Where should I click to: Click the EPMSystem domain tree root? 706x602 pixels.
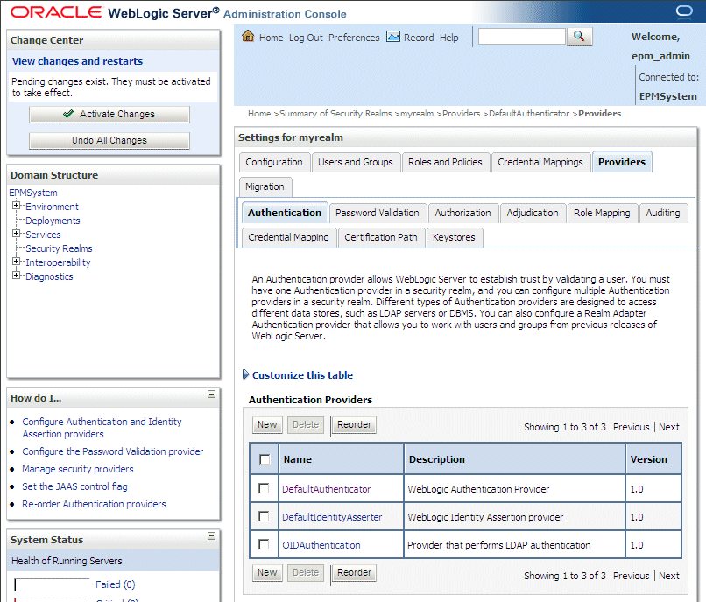[33, 192]
